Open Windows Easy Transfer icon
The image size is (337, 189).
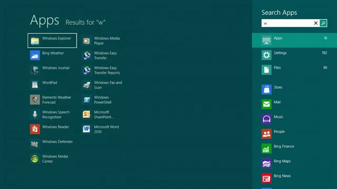(86, 56)
